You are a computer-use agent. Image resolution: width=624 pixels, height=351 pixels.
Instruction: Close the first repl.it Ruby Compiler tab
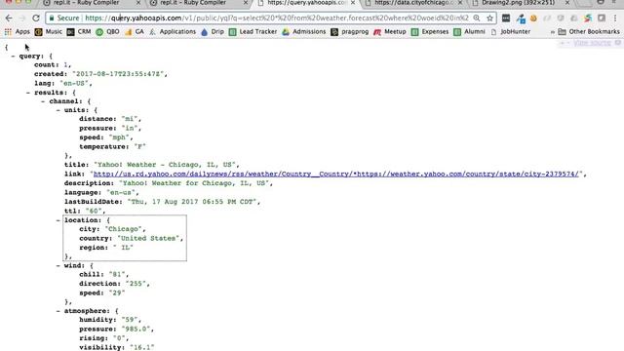(x=138, y=3)
